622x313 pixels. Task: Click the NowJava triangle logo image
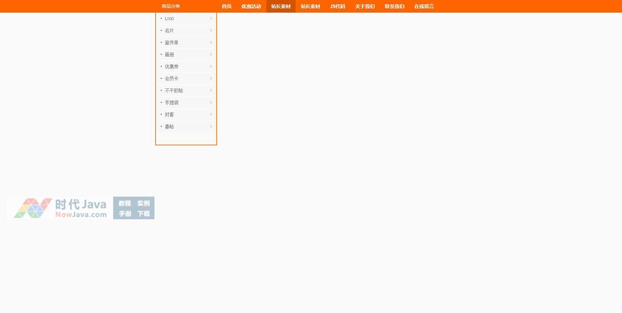pos(33,208)
